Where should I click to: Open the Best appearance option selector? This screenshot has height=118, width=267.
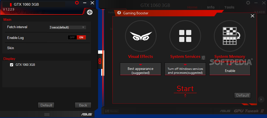[140, 69]
